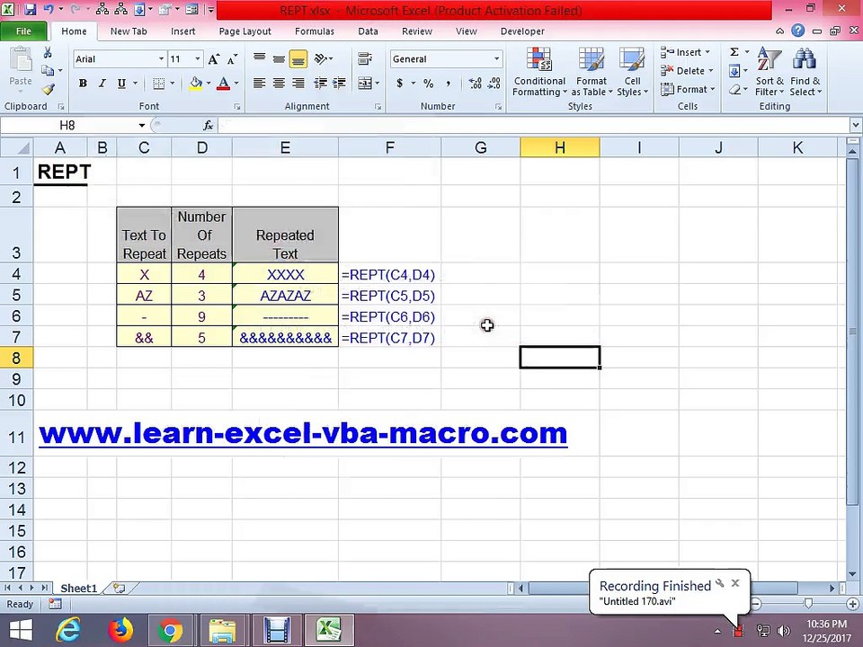Click the Increase Font Size icon
The image size is (863, 647).
click(x=214, y=59)
